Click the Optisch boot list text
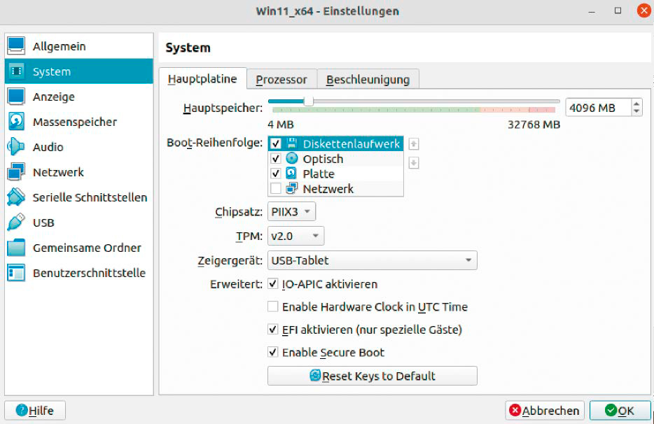 point(323,159)
